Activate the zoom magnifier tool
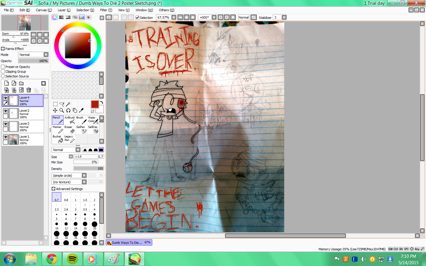Screen dimensions: 426x266 (x=62, y=111)
